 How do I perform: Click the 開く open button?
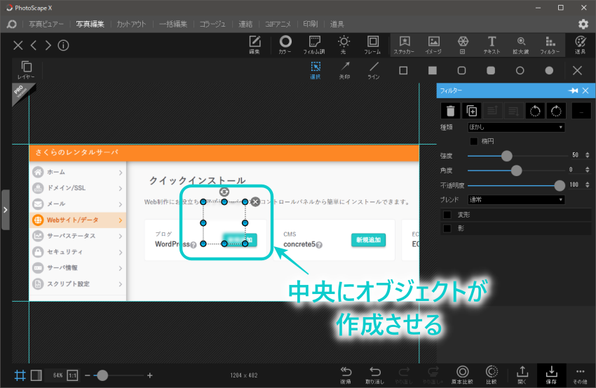(522, 375)
